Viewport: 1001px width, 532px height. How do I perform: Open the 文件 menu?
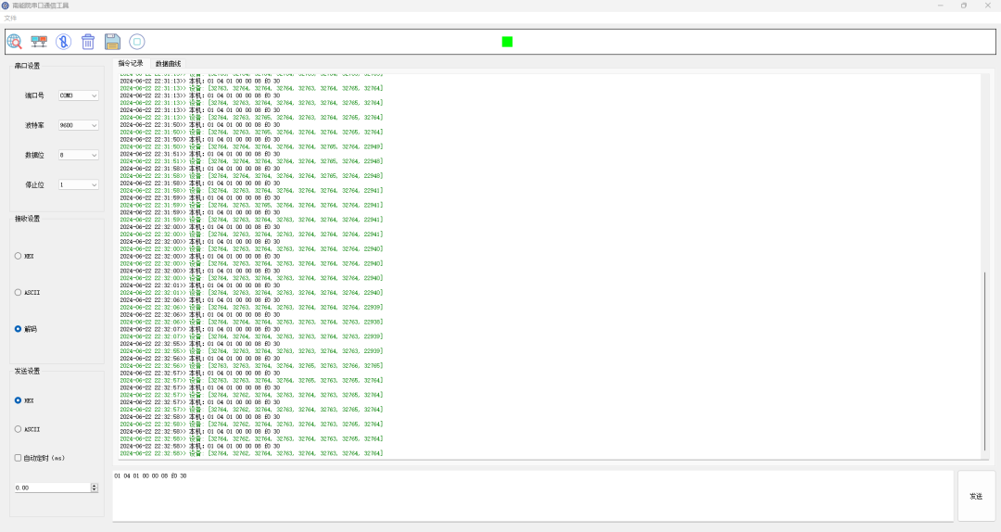pos(10,18)
